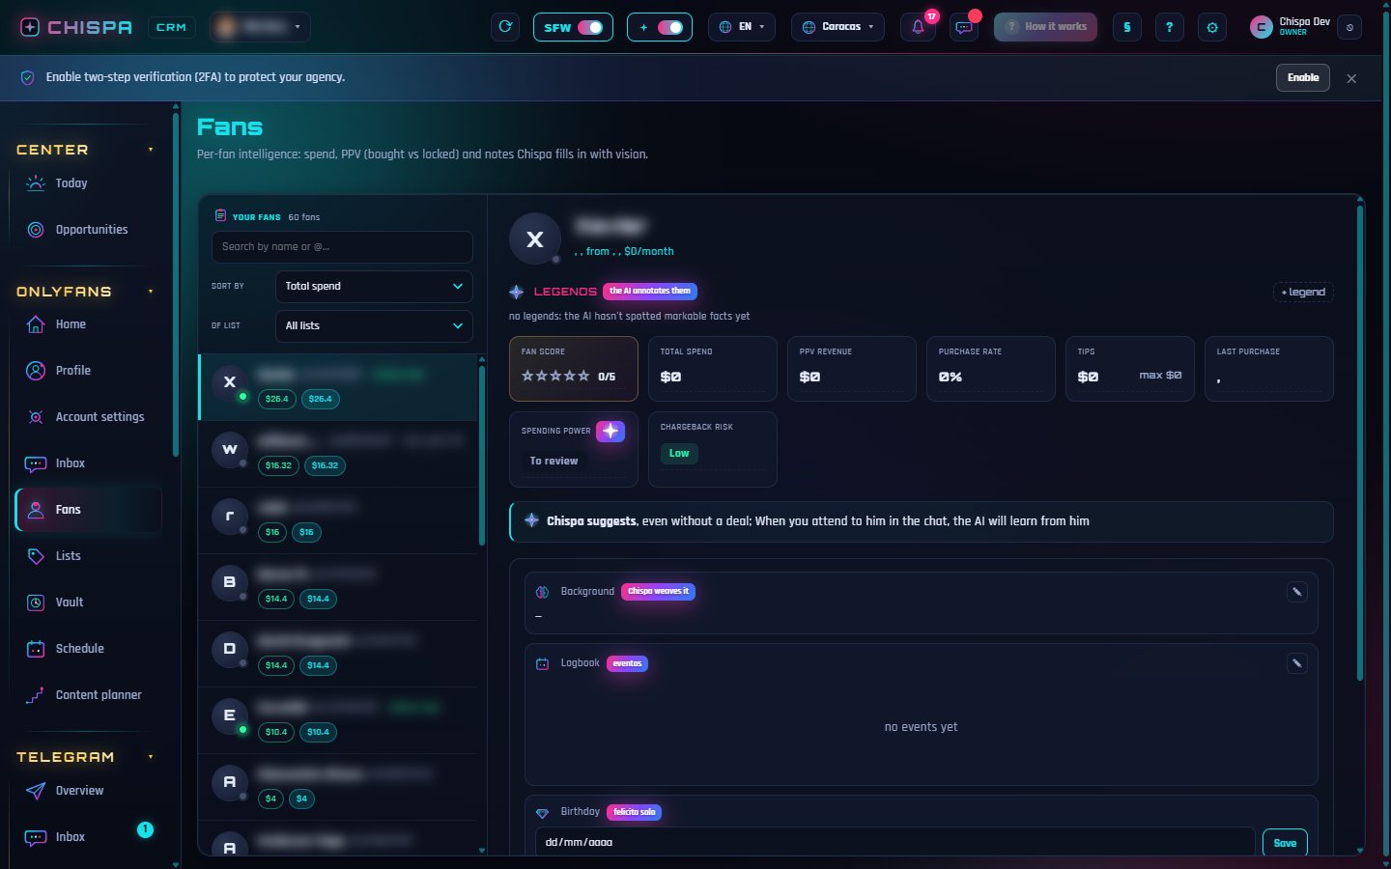The image size is (1391, 869).
Task: Toggle the sparkle mode switch
Action: point(670,27)
